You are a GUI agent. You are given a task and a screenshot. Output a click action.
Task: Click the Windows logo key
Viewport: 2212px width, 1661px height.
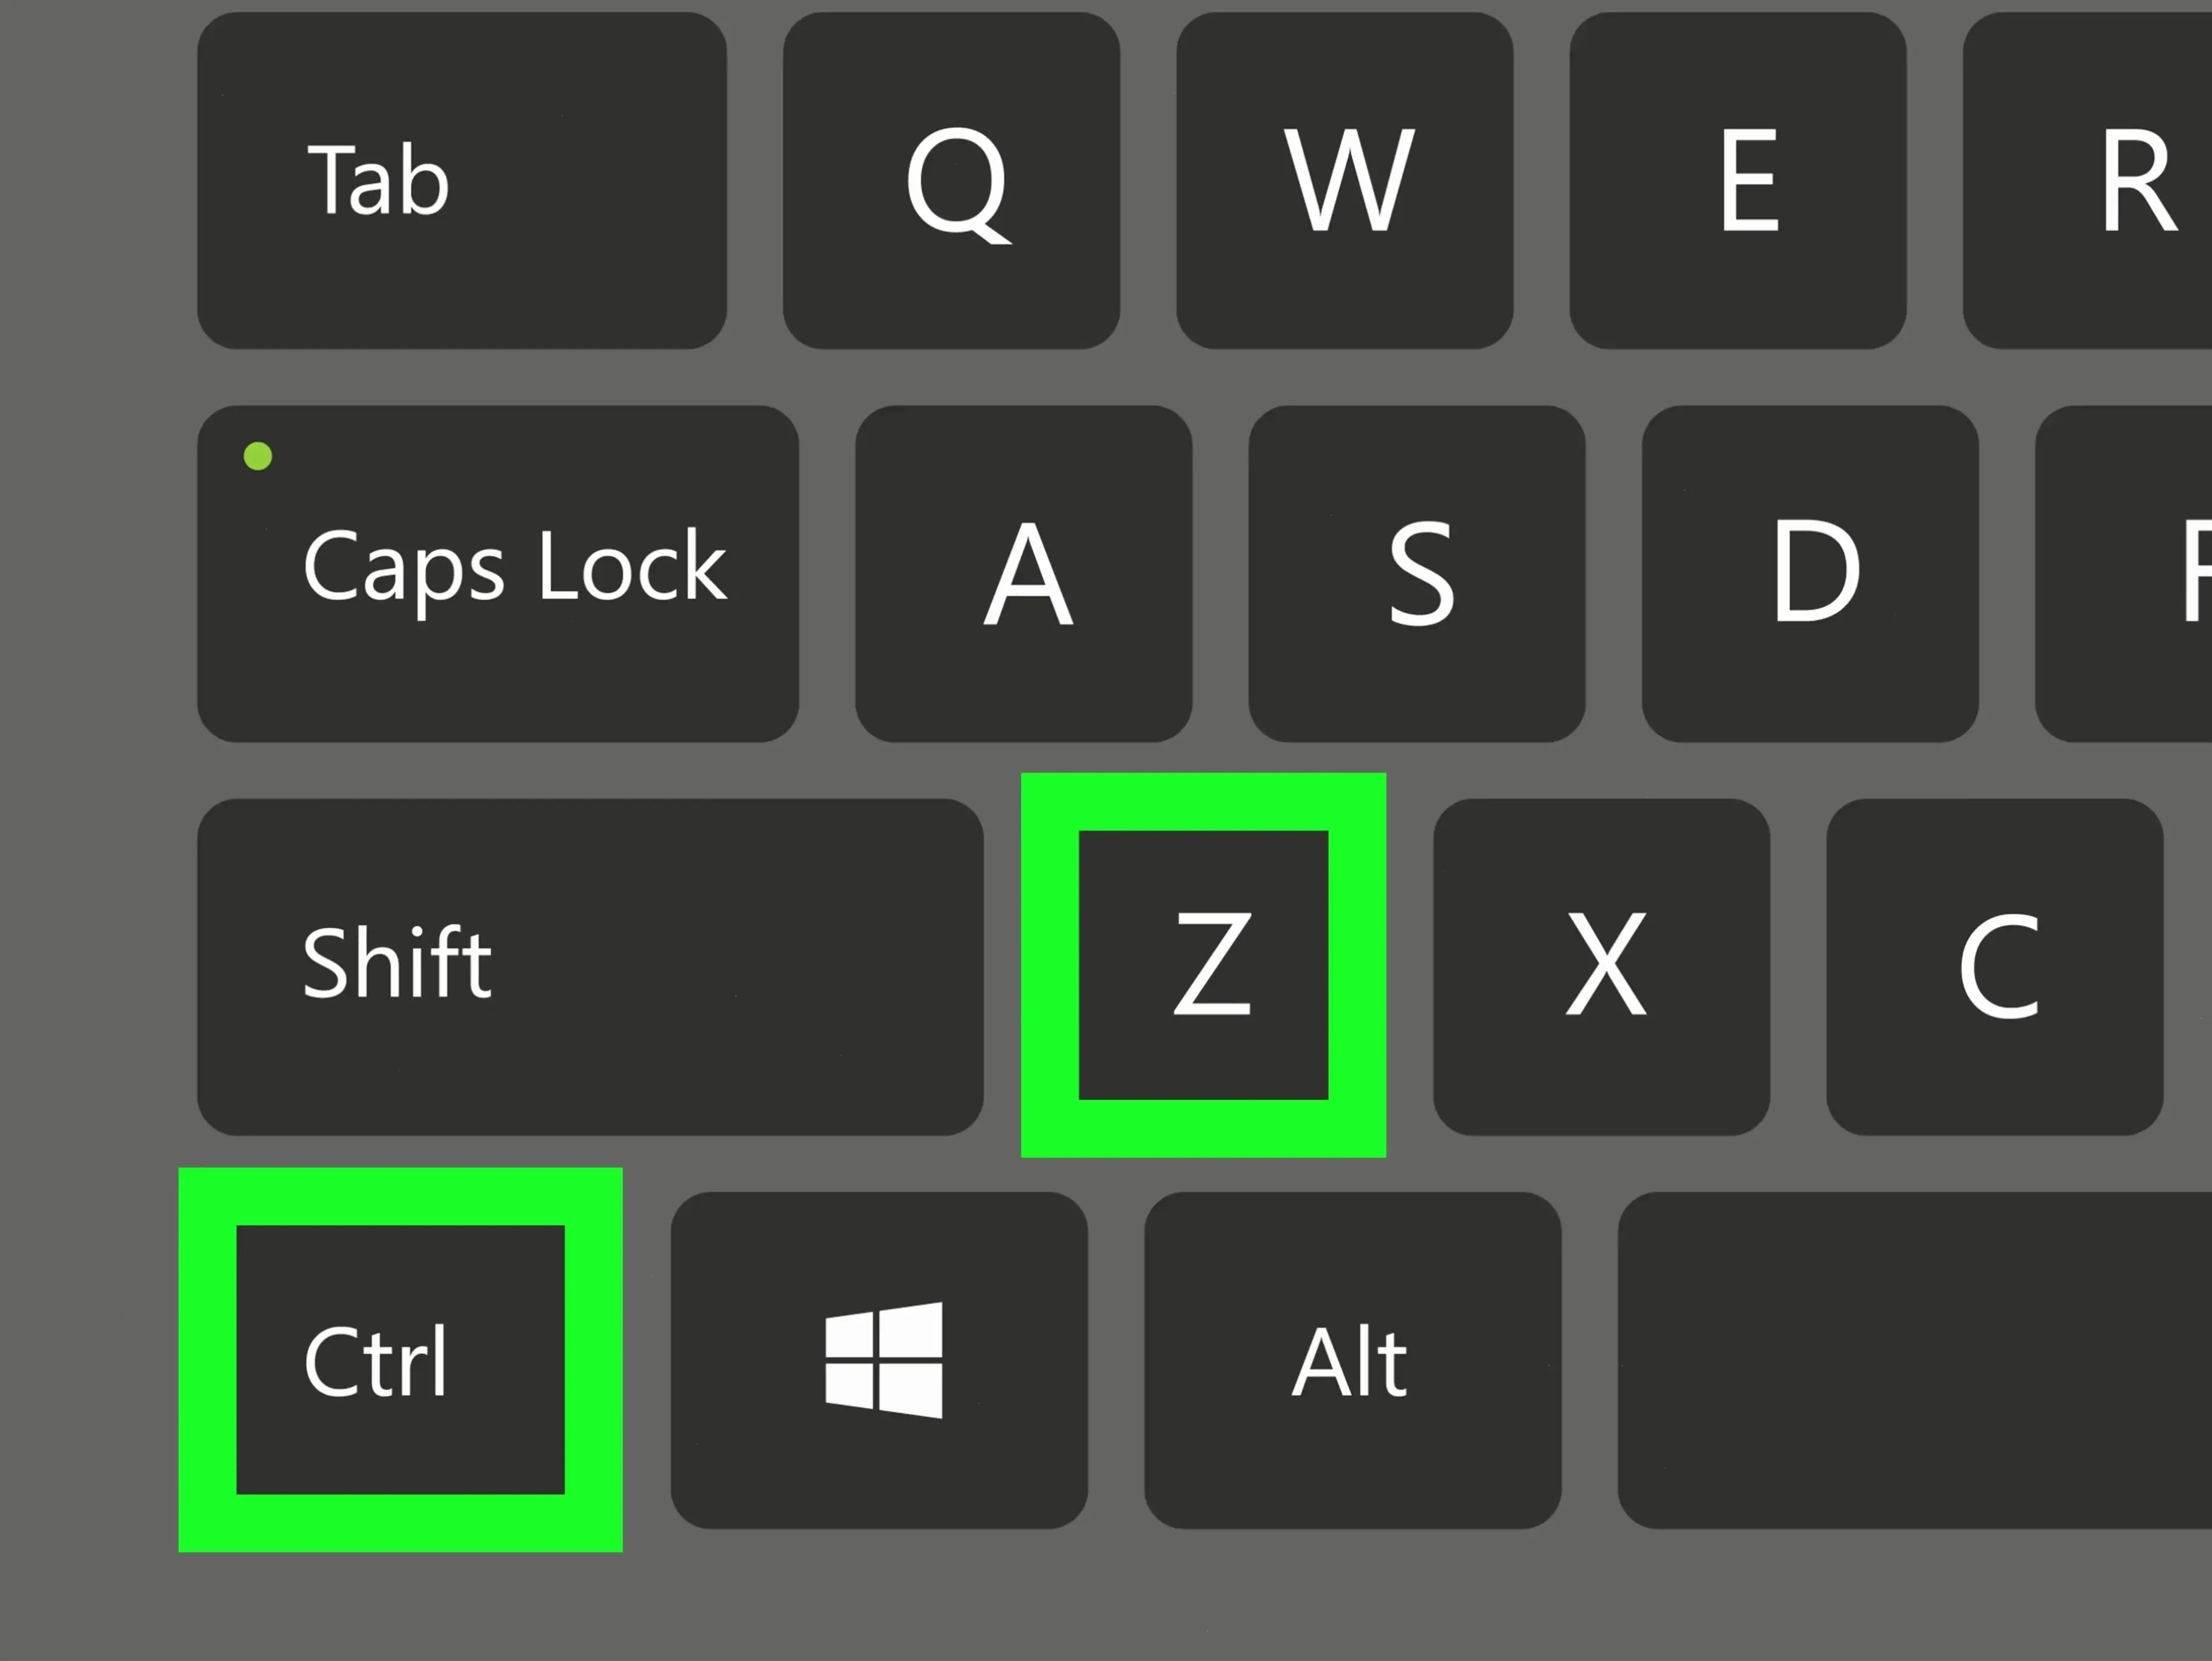point(879,1360)
